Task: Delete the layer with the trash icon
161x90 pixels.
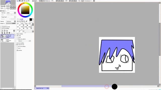Action: (9, 33)
